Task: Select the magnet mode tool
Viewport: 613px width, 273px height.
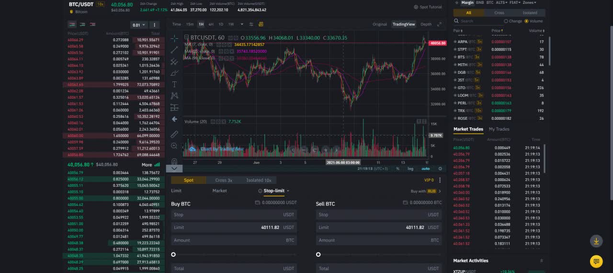Action: pyautogui.click(x=174, y=161)
